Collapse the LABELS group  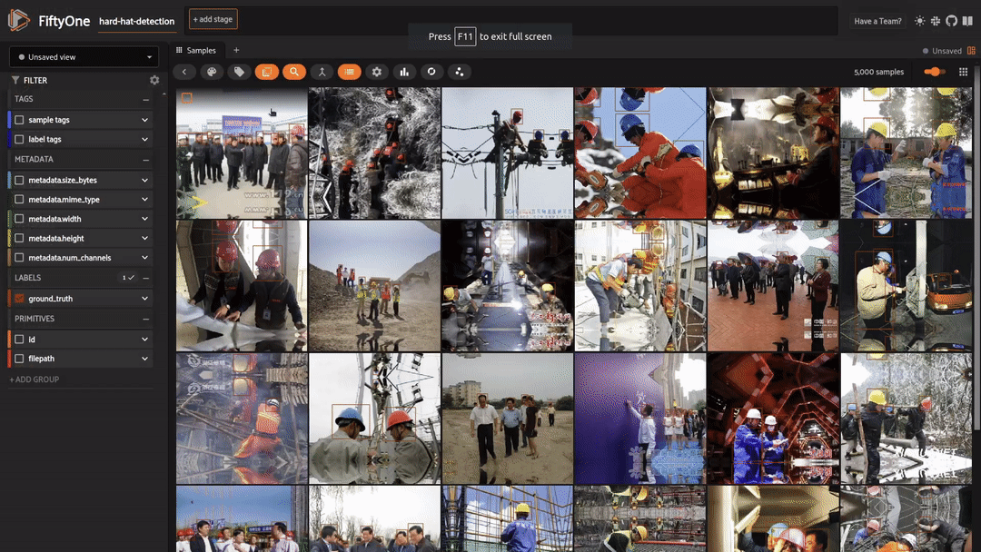pyautogui.click(x=145, y=278)
